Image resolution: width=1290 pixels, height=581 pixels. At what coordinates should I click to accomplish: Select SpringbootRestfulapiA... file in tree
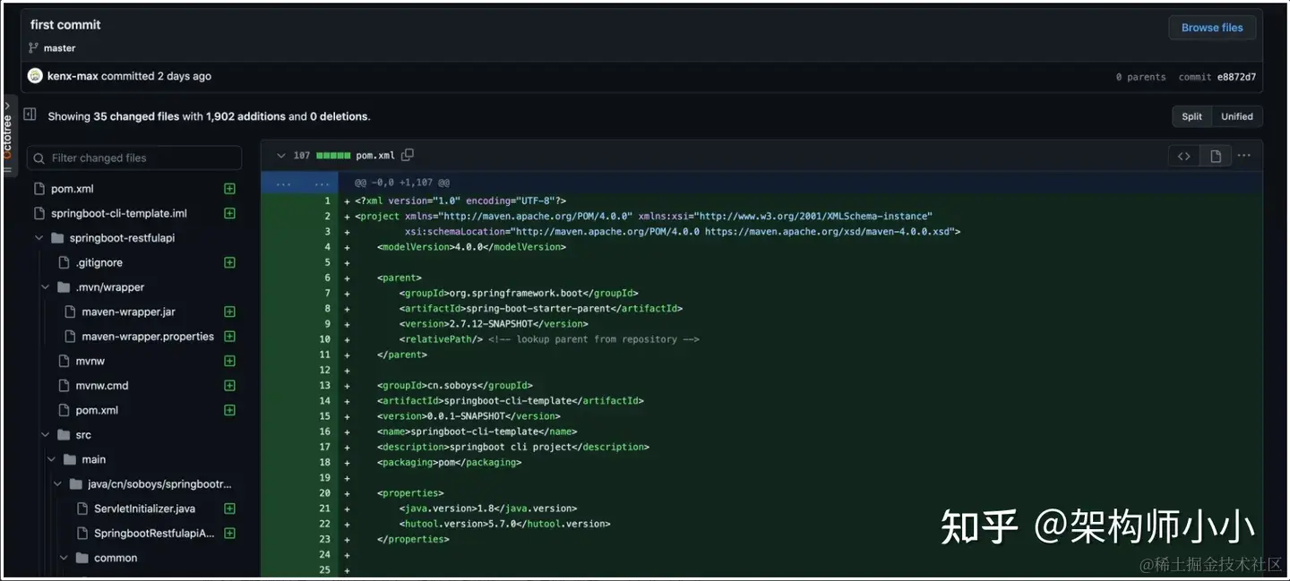pos(154,534)
